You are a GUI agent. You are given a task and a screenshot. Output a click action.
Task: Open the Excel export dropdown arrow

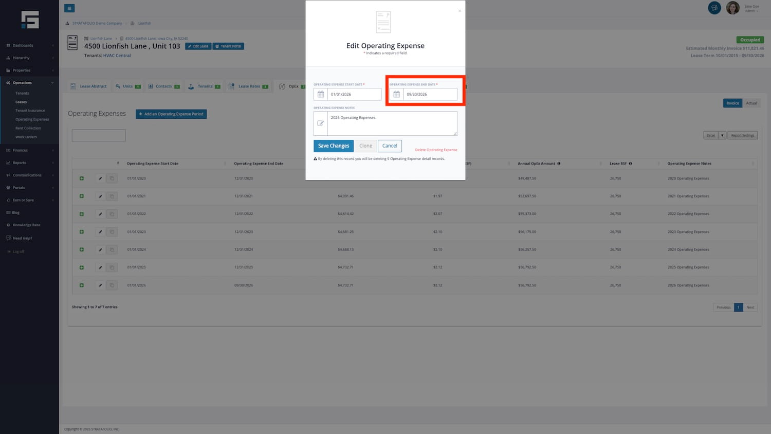tap(722, 135)
